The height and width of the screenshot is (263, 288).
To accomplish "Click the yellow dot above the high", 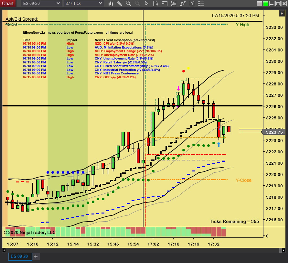I will (x=188, y=68).
